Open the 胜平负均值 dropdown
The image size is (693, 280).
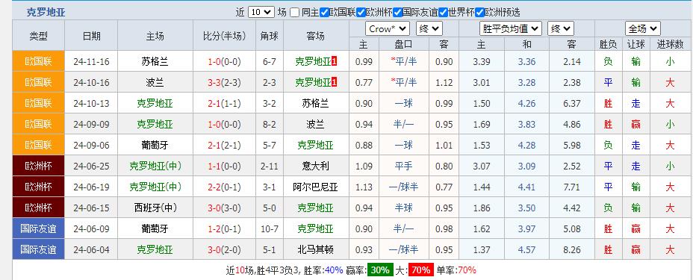(511, 29)
